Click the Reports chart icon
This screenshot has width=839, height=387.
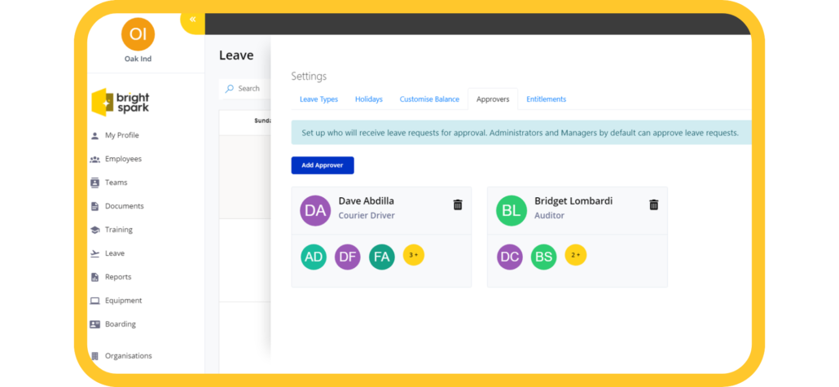(94, 277)
